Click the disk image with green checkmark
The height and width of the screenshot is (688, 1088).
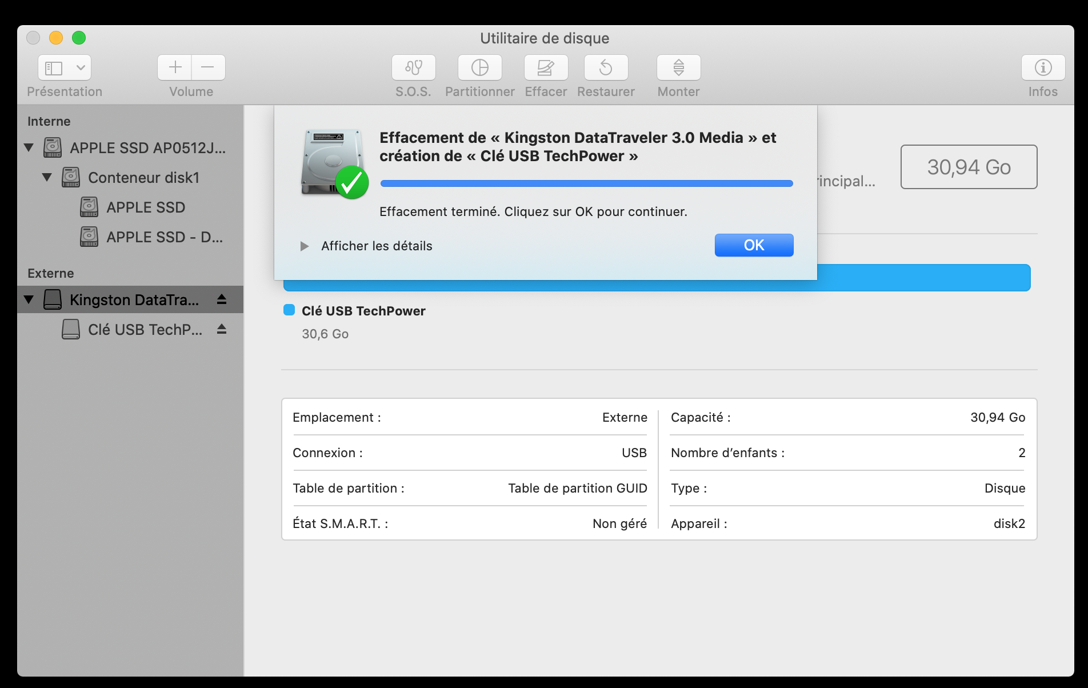[x=334, y=164]
